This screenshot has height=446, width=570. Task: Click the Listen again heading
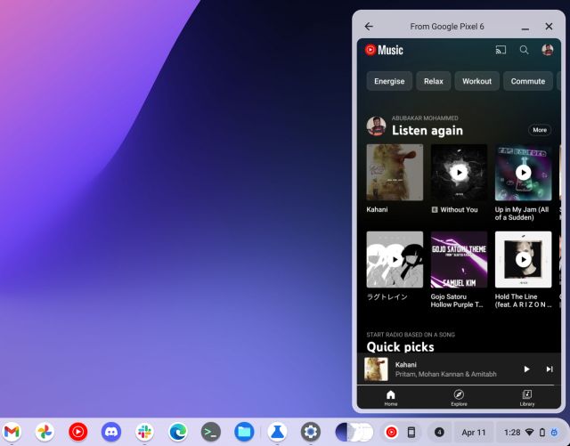[x=427, y=131]
